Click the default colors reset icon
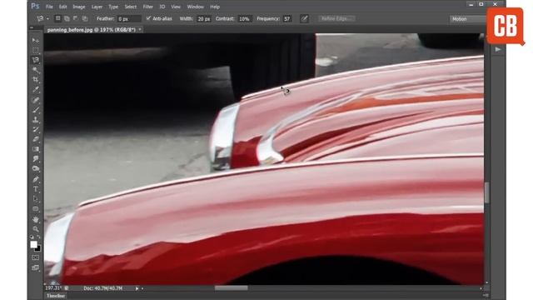 tap(32, 237)
